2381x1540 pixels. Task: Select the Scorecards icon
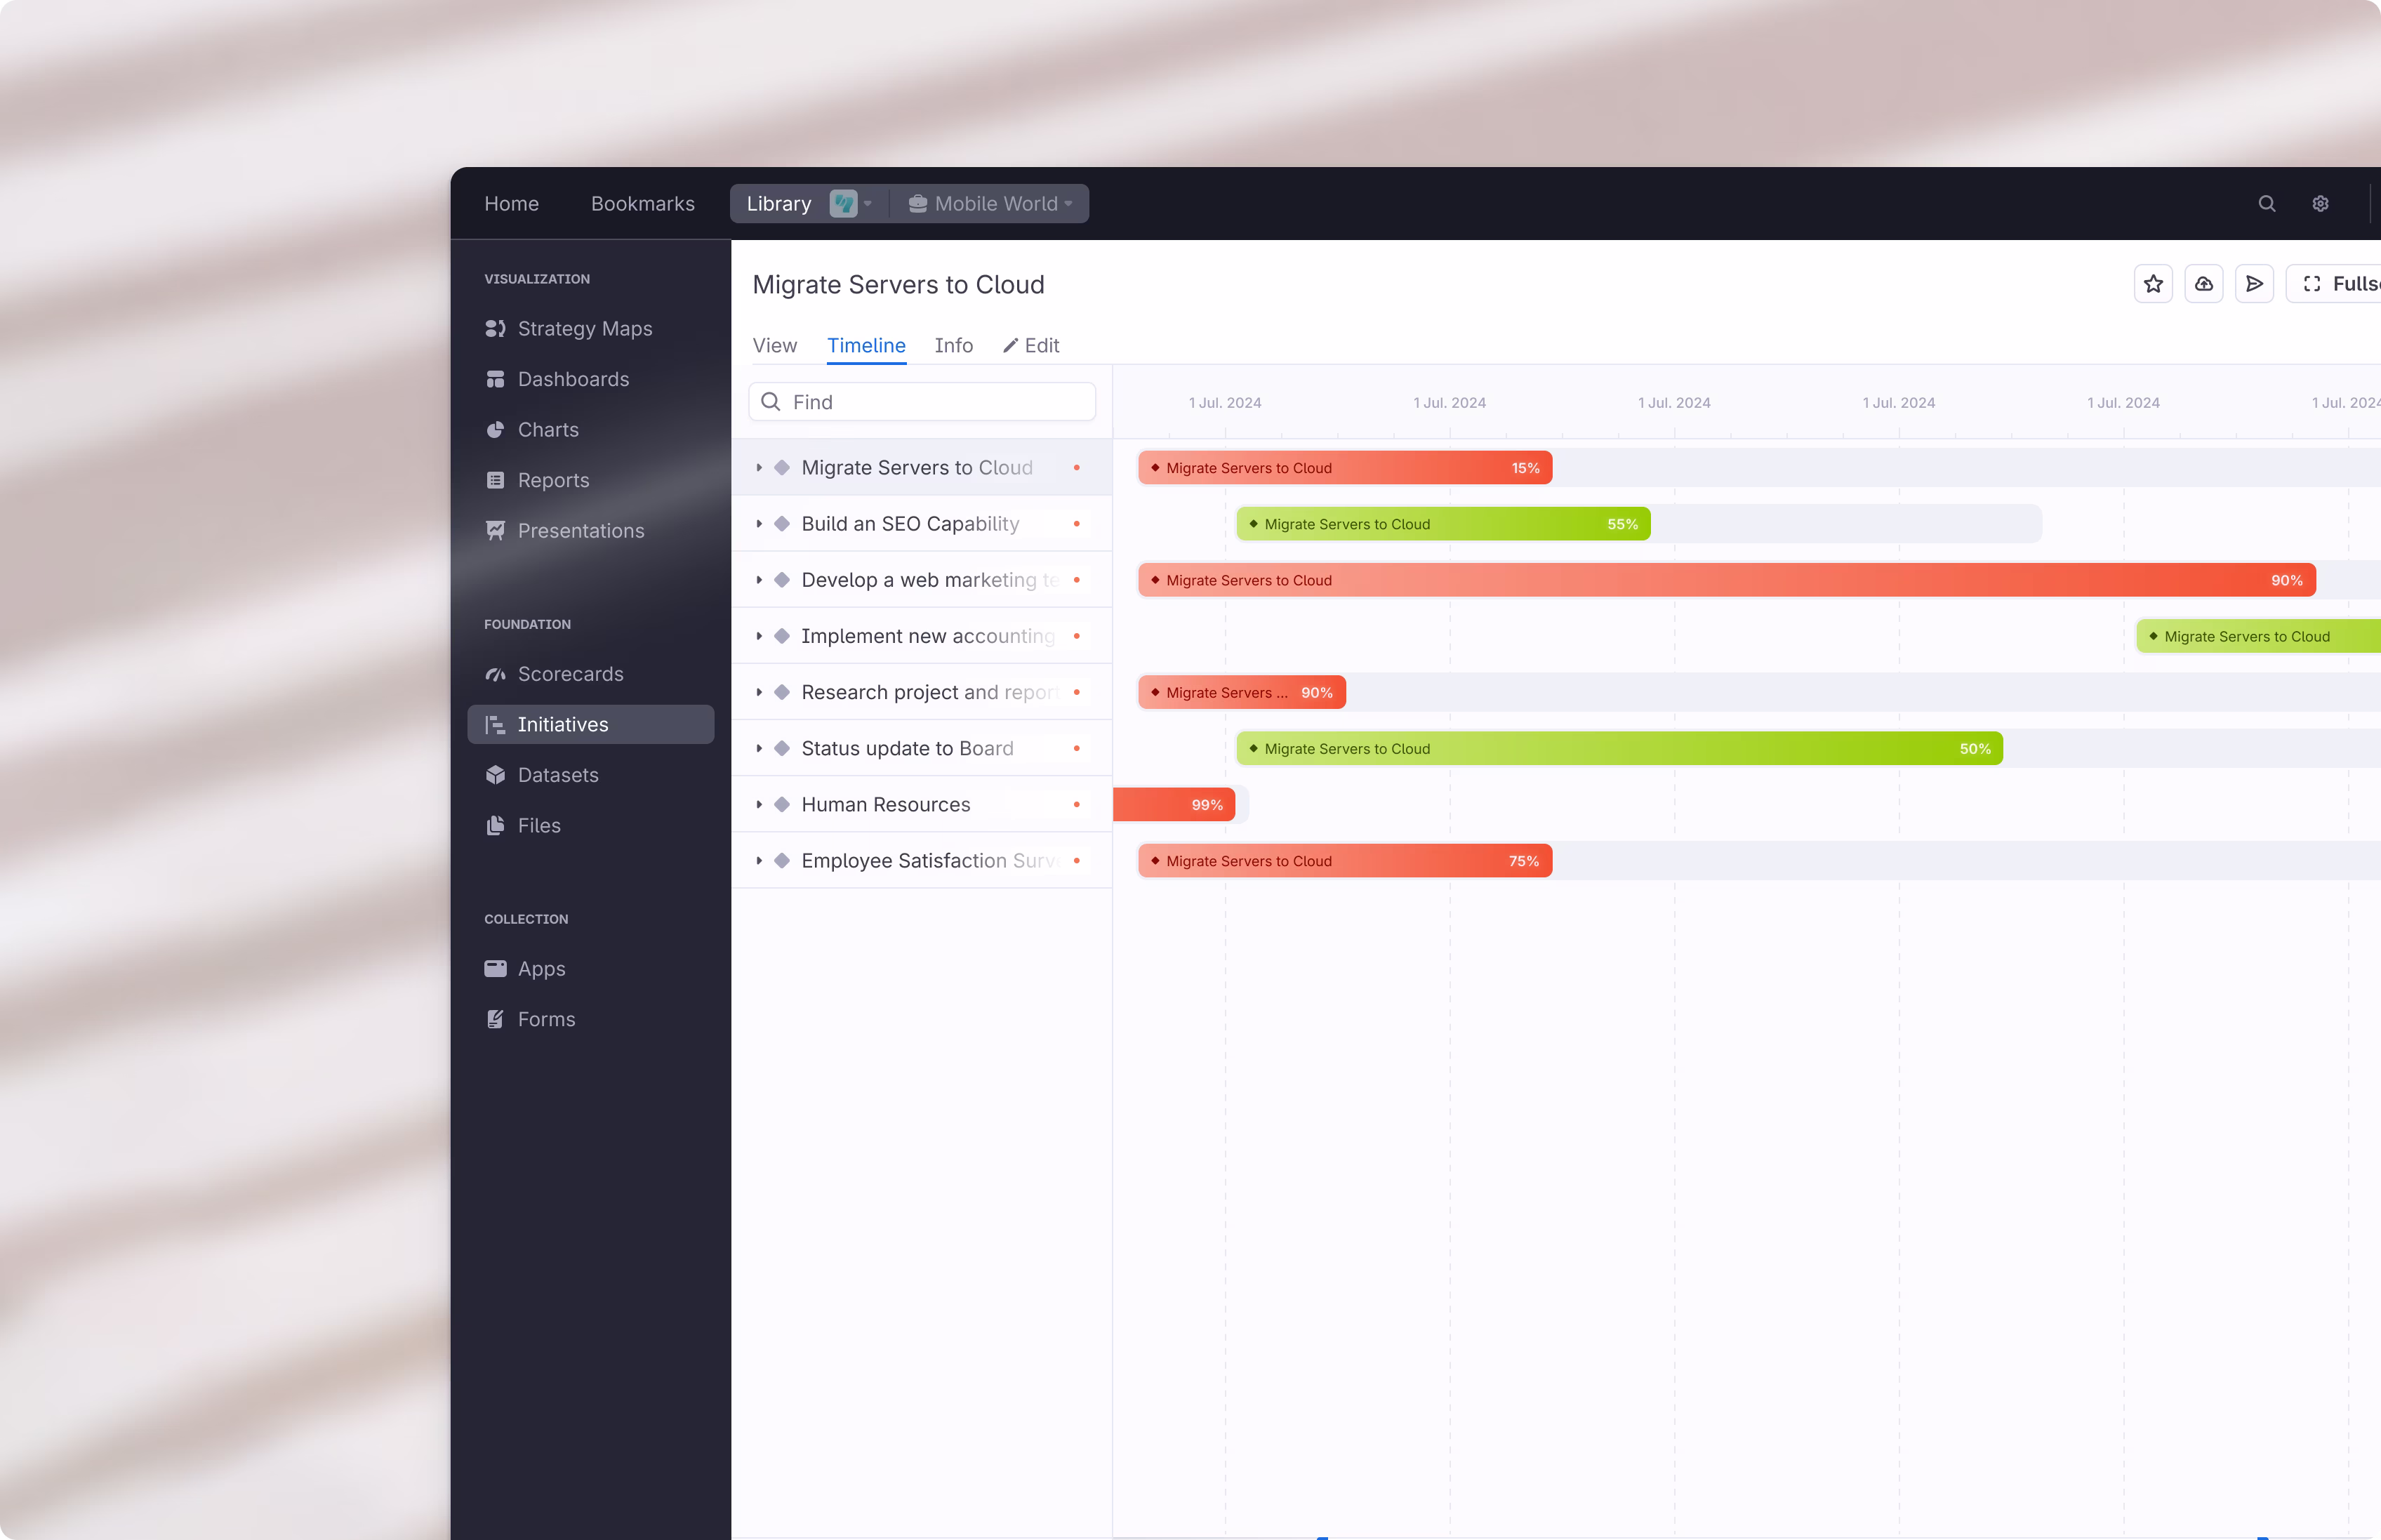pyautogui.click(x=497, y=674)
